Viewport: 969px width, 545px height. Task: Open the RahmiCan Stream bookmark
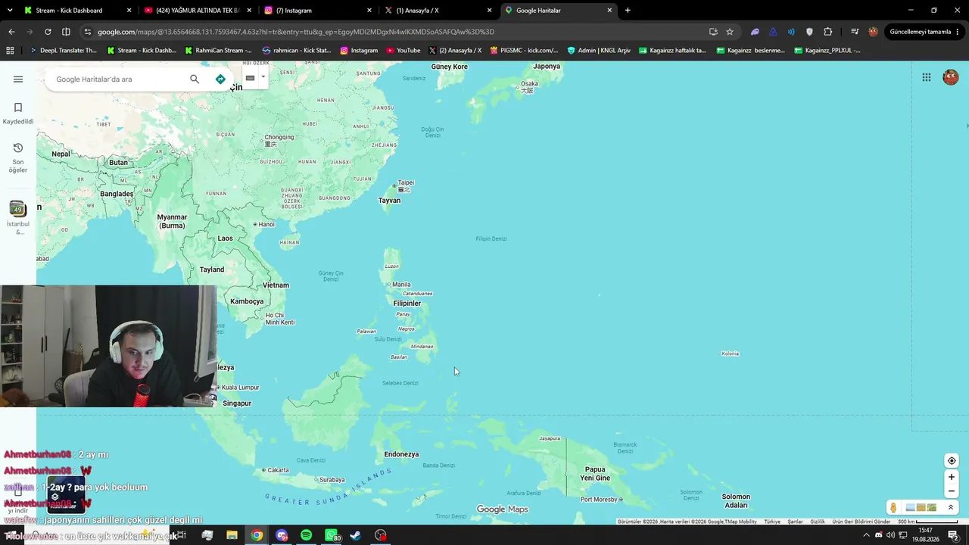tap(218, 51)
